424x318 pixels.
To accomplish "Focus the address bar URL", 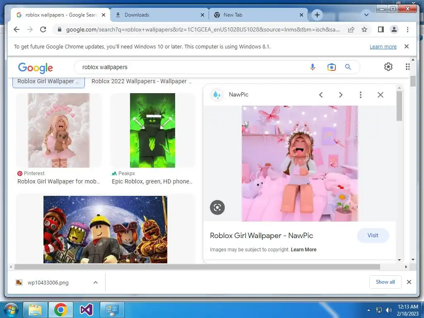I will (203, 29).
